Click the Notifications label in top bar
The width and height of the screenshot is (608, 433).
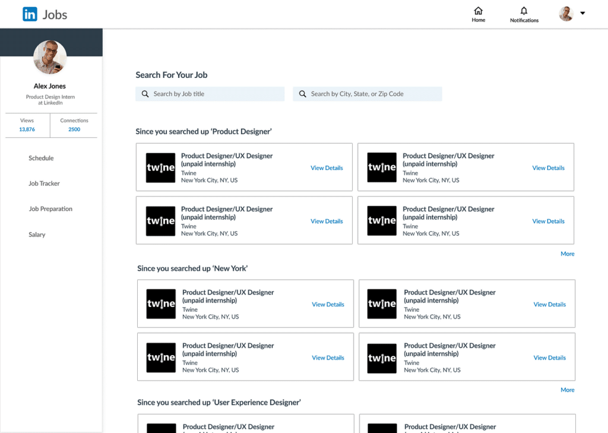pyautogui.click(x=524, y=20)
